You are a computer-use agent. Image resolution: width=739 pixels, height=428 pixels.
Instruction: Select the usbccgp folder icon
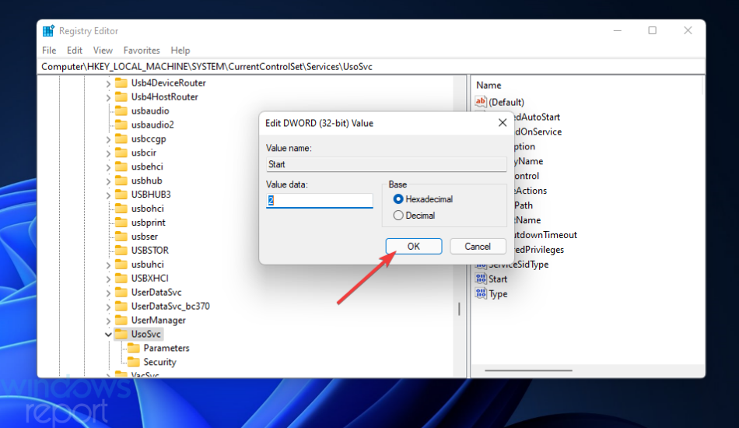point(121,139)
